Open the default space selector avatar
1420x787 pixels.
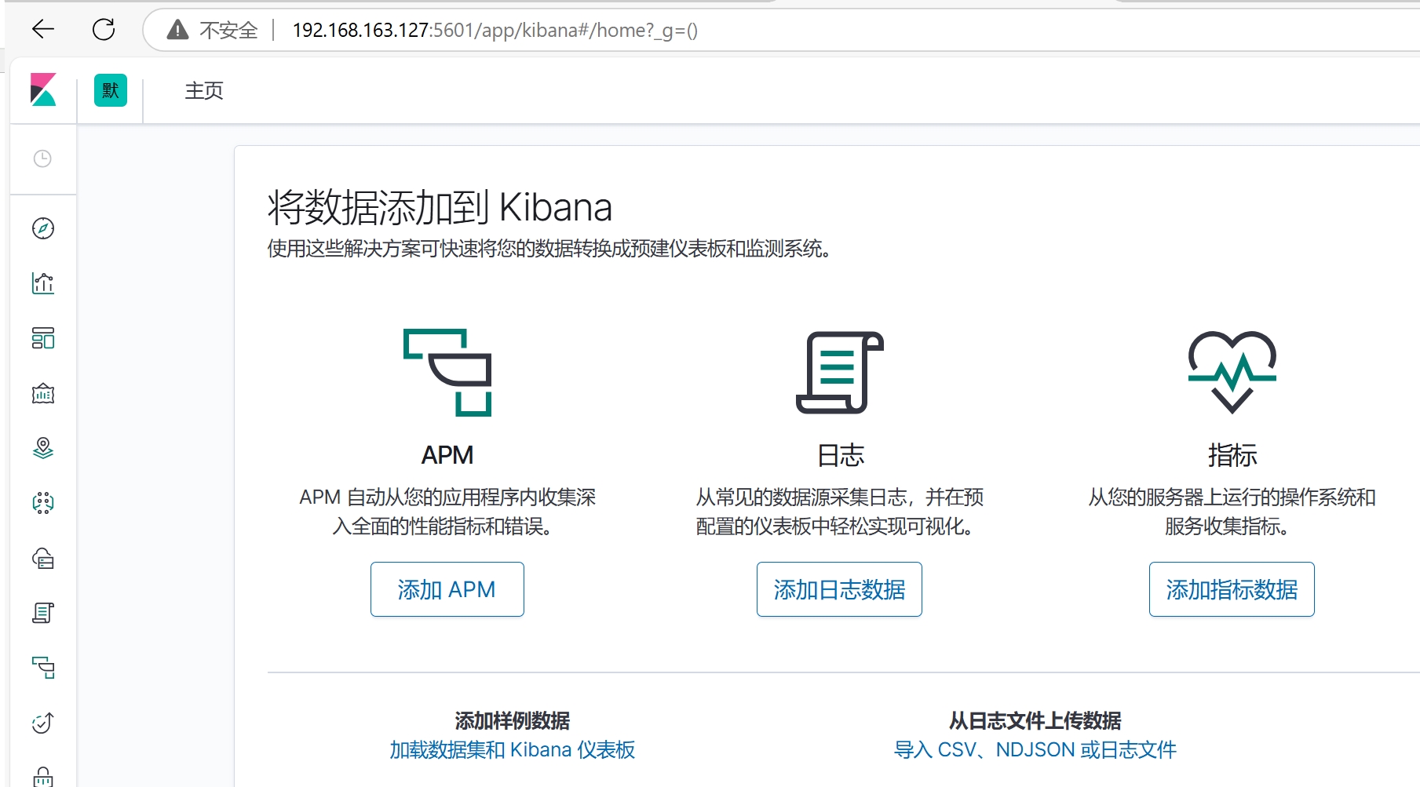[x=111, y=90]
